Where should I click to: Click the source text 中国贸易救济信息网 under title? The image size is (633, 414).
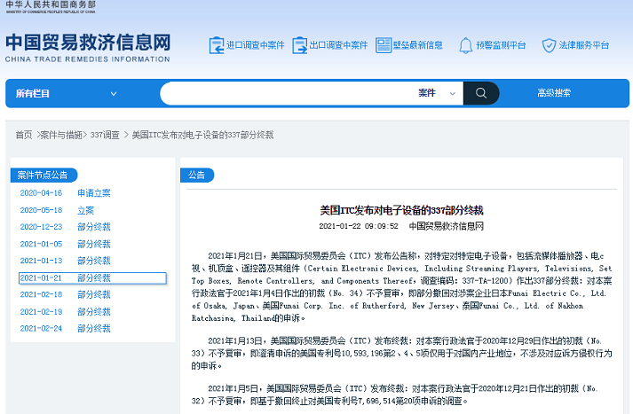(446, 226)
